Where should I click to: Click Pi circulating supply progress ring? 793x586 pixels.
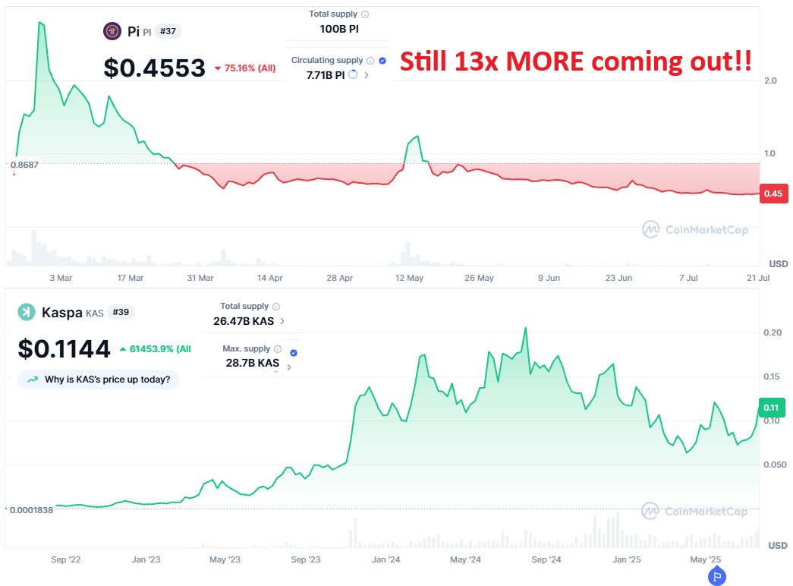(x=353, y=75)
